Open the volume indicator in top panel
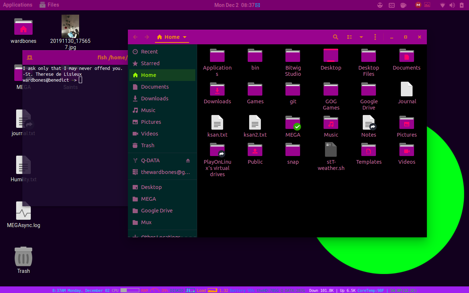 (452, 5)
